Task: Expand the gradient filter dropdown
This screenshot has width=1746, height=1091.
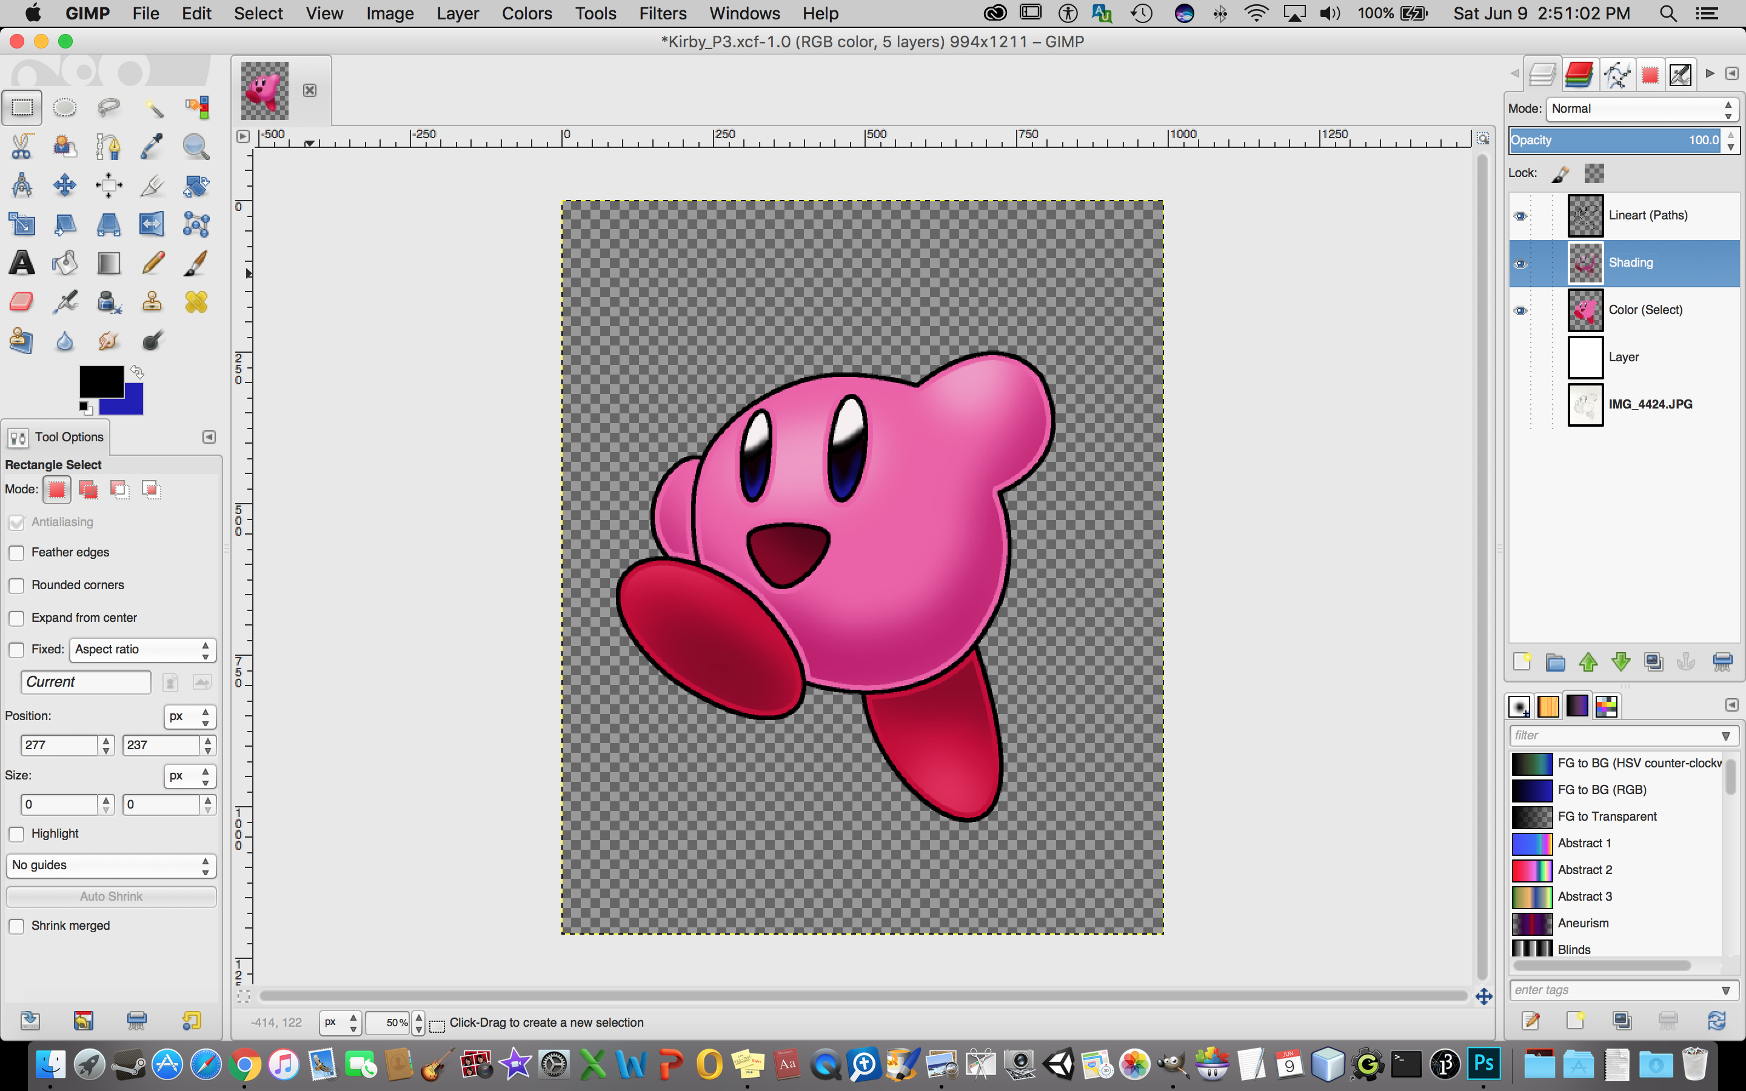Action: click(x=1726, y=735)
